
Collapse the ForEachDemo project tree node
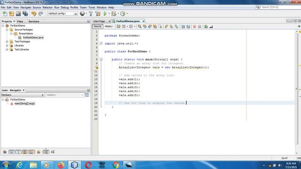tap(3, 26)
